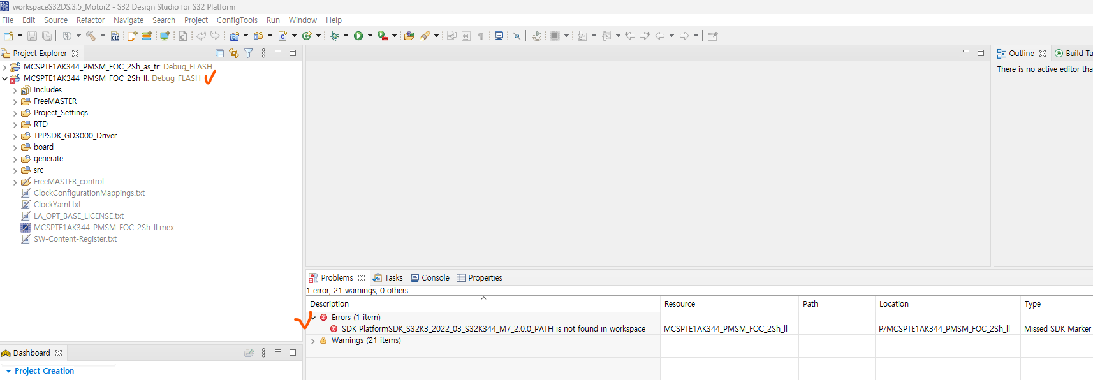The width and height of the screenshot is (1093, 380).
Task: Click the New project toolbar icon
Action: pos(8,36)
